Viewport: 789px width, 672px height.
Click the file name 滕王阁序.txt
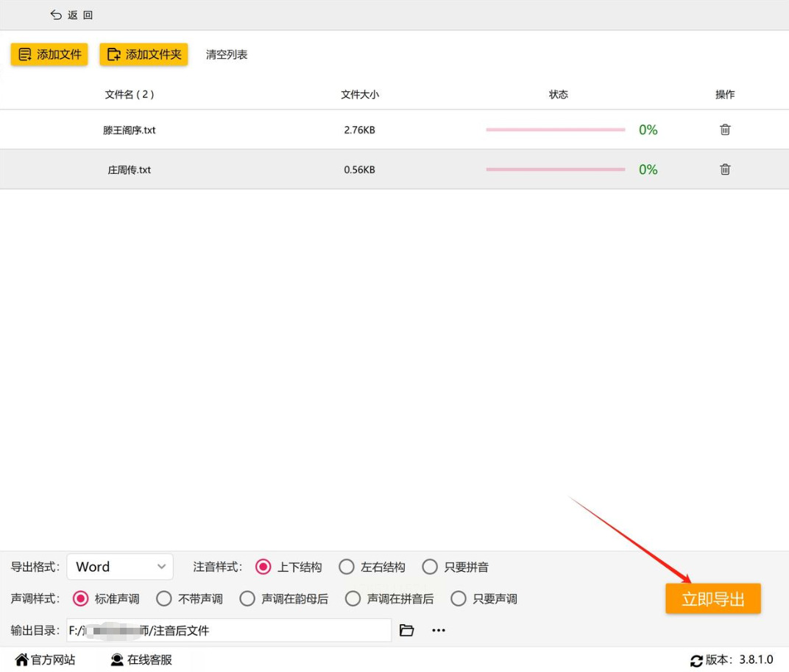pyautogui.click(x=130, y=130)
